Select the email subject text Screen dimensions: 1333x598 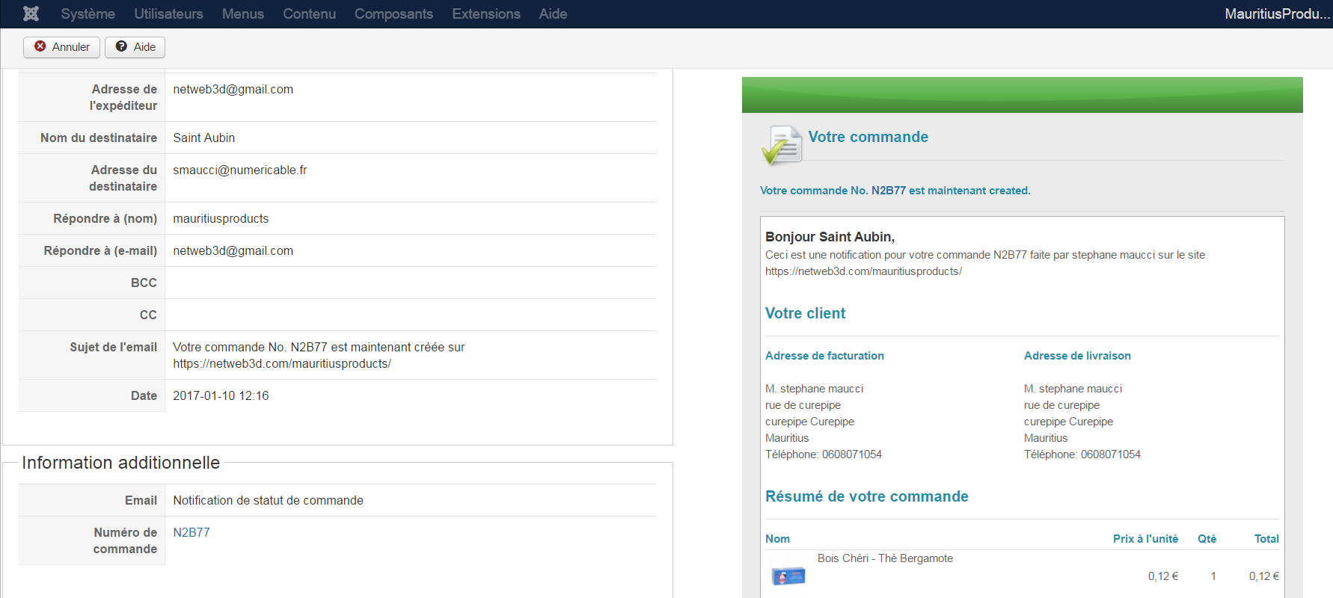pyautogui.click(x=319, y=355)
